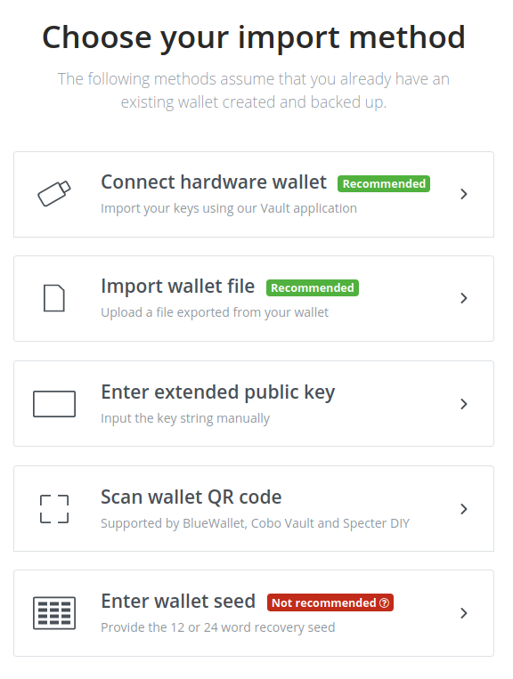Click Recommended badge beside Import wallet file
The height and width of the screenshot is (679, 513).
tap(313, 288)
